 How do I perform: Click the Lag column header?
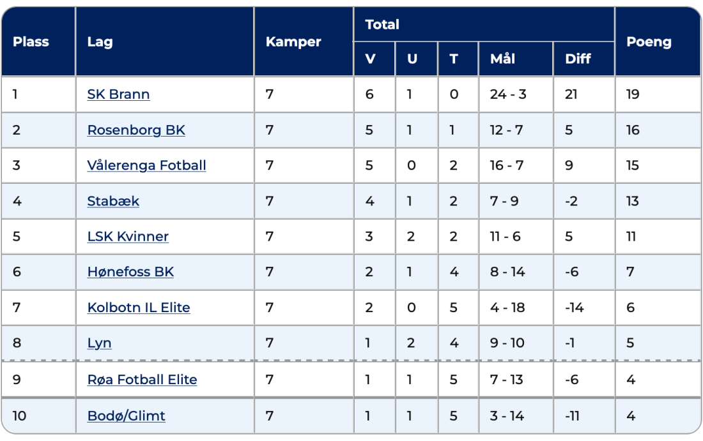(100, 42)
